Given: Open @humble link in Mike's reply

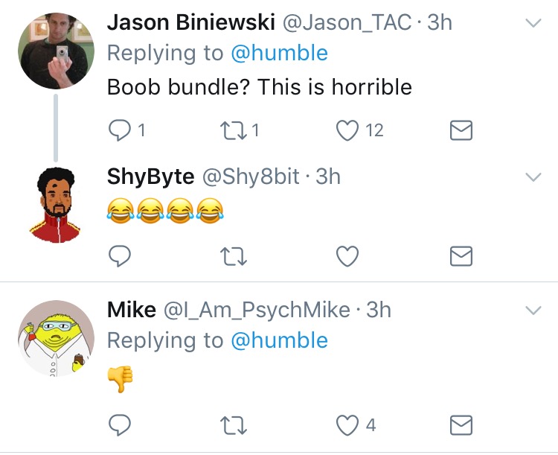Looking at the screenshot, I should tap(279, 340).
